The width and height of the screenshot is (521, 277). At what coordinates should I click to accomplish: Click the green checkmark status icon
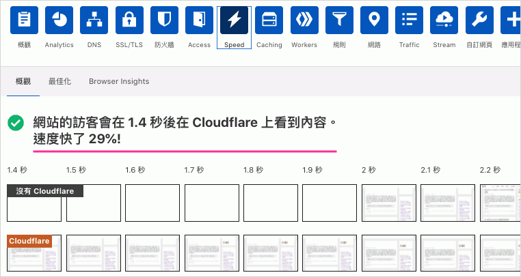point(16,123)
